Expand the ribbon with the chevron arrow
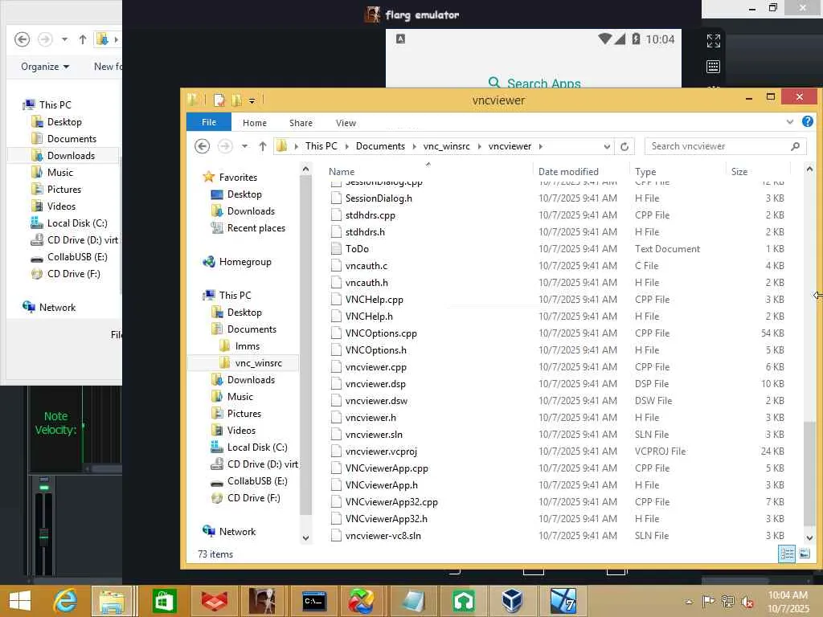Screen dimensions: 823x617 coord(789,122)
